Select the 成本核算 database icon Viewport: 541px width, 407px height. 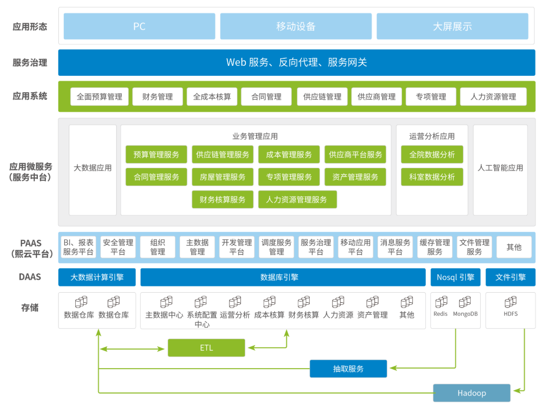(x=269, y=302)
